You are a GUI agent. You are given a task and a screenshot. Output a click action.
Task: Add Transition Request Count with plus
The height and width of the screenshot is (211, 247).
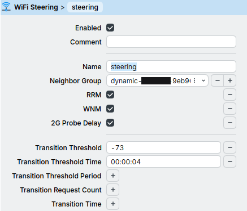113,190
